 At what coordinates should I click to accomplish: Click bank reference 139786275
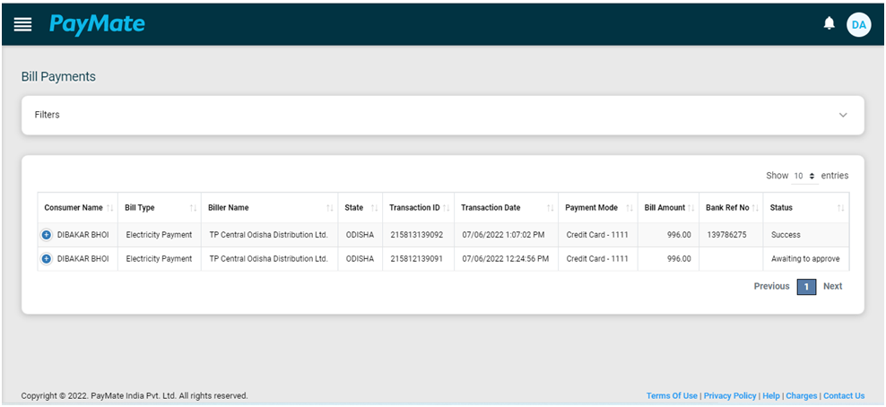coord(726,235)
